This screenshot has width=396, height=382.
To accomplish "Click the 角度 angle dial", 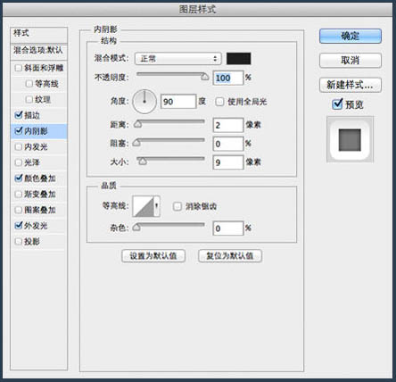I will pyautogui.click(x=144, y=102).
